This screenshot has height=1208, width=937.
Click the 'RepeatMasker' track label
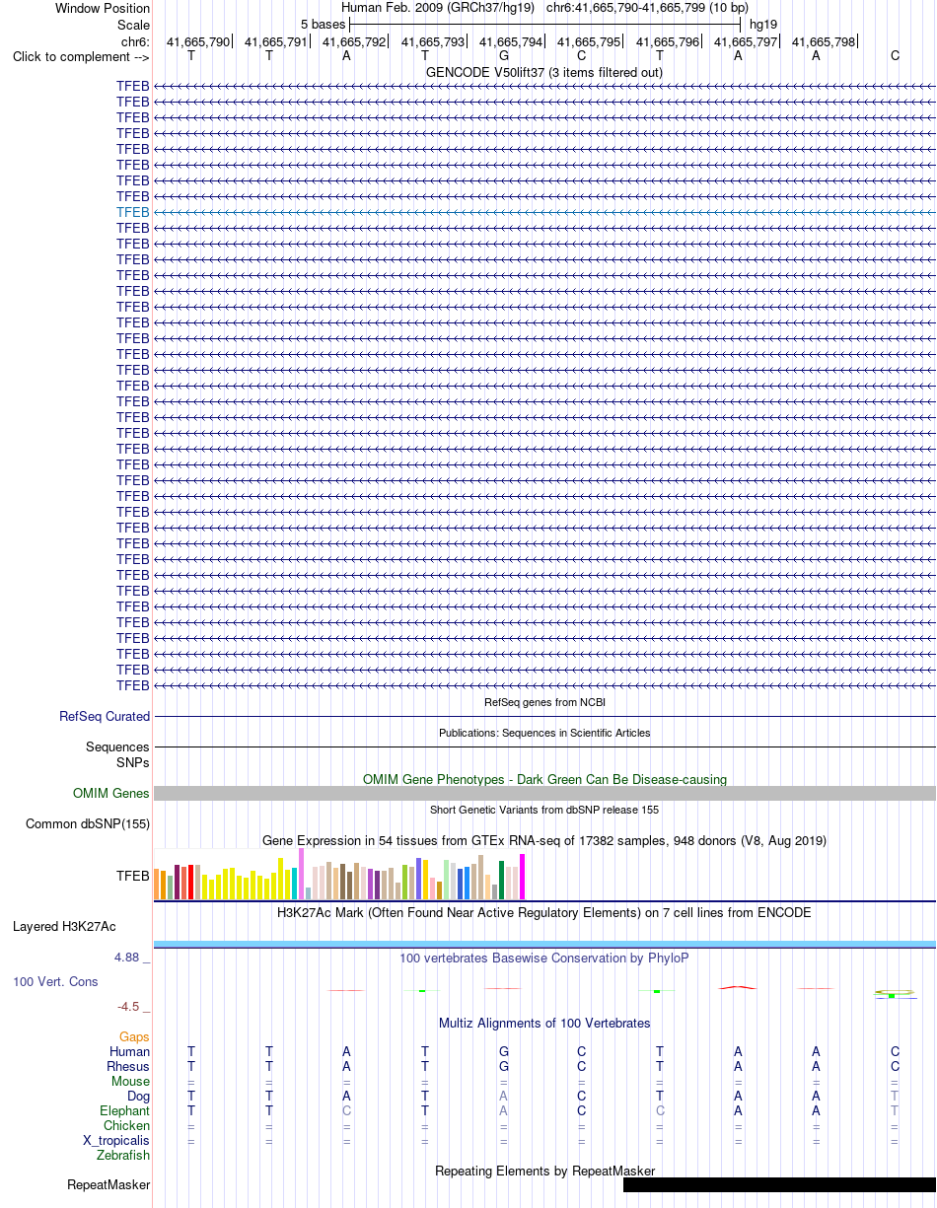tap(108, 1185)
